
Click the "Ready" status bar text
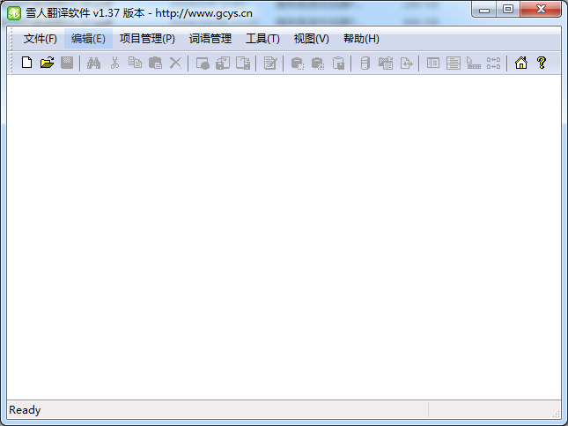25,410
